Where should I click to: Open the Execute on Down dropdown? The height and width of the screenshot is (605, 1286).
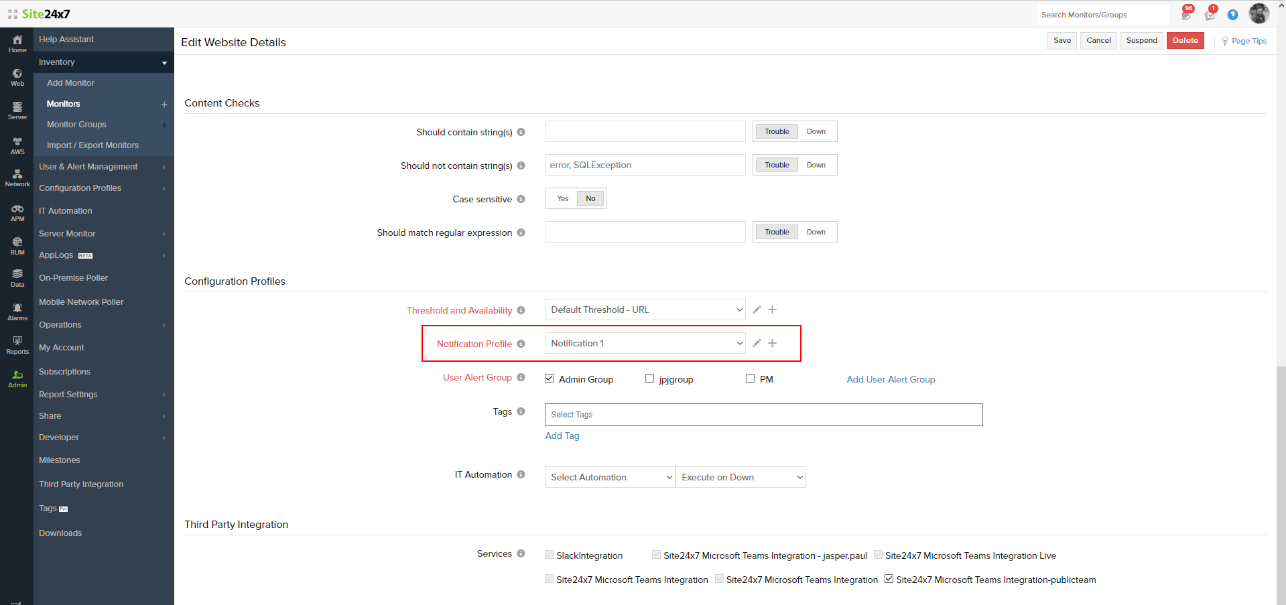click(x=740, y=476)
